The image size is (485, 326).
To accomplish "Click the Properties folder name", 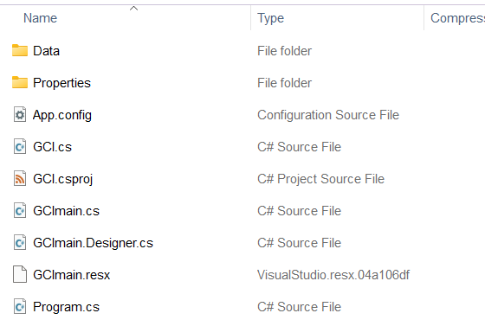I will 61,83.
